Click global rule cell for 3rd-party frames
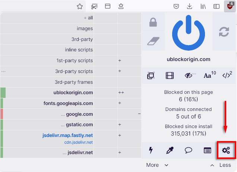237x172 pixels. click(105, 82)
